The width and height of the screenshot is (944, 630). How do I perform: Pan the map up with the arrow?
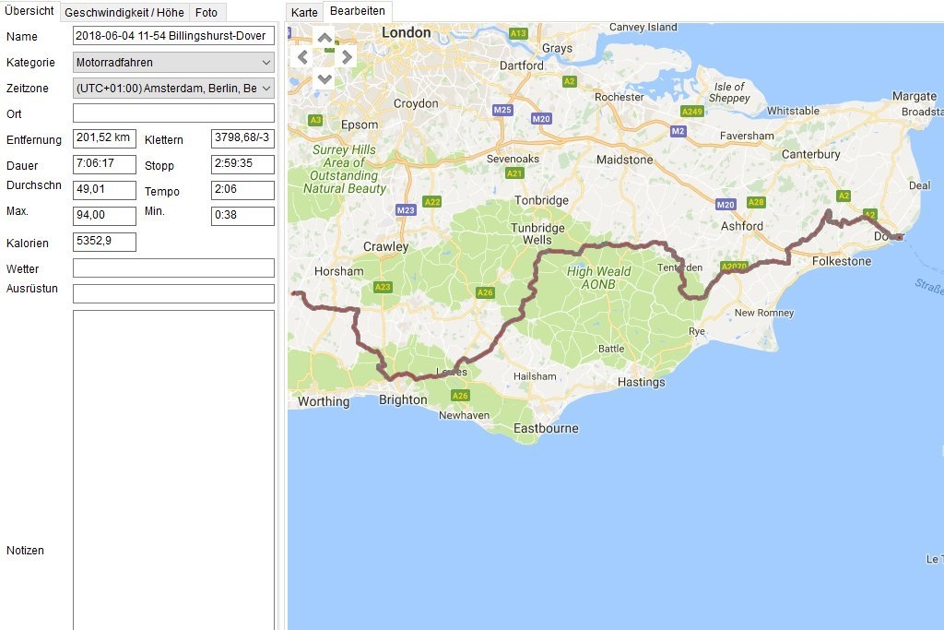tap(324, 37)
